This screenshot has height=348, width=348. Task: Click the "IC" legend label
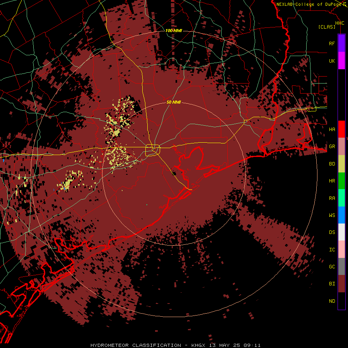(x=332, y=250)
